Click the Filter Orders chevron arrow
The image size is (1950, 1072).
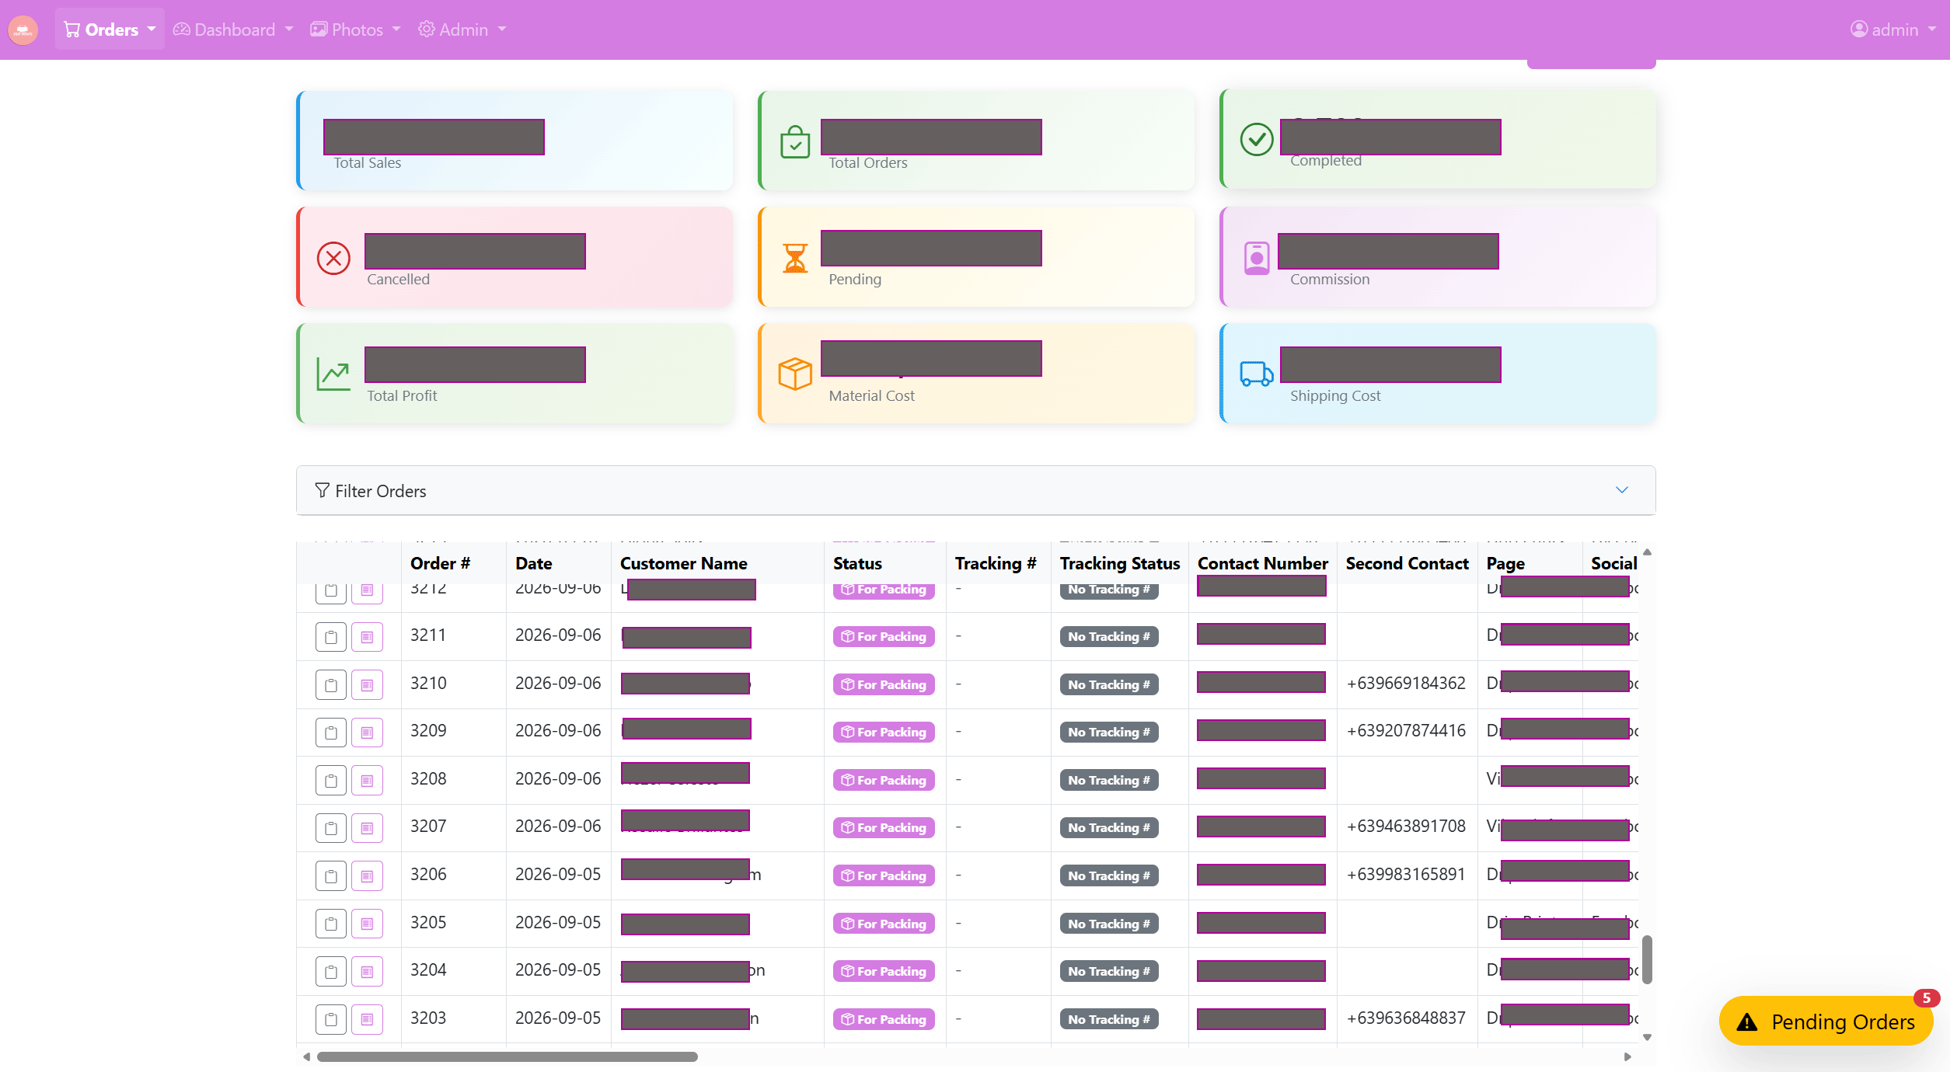point(1621,490)
